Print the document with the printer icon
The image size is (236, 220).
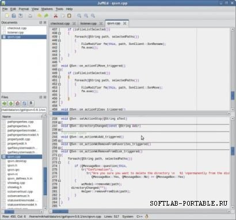pos(30,16)
